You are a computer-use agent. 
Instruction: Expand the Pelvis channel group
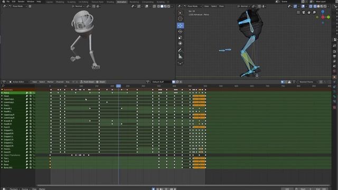coord(2,93)
